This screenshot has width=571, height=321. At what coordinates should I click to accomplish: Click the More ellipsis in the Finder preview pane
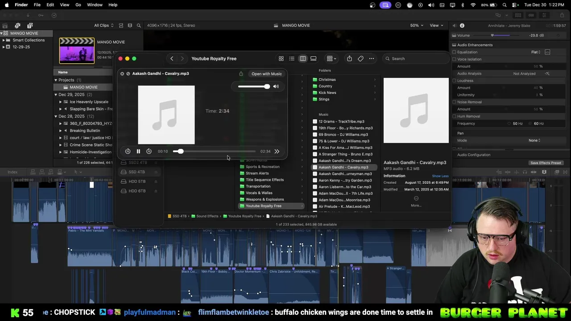416,198
